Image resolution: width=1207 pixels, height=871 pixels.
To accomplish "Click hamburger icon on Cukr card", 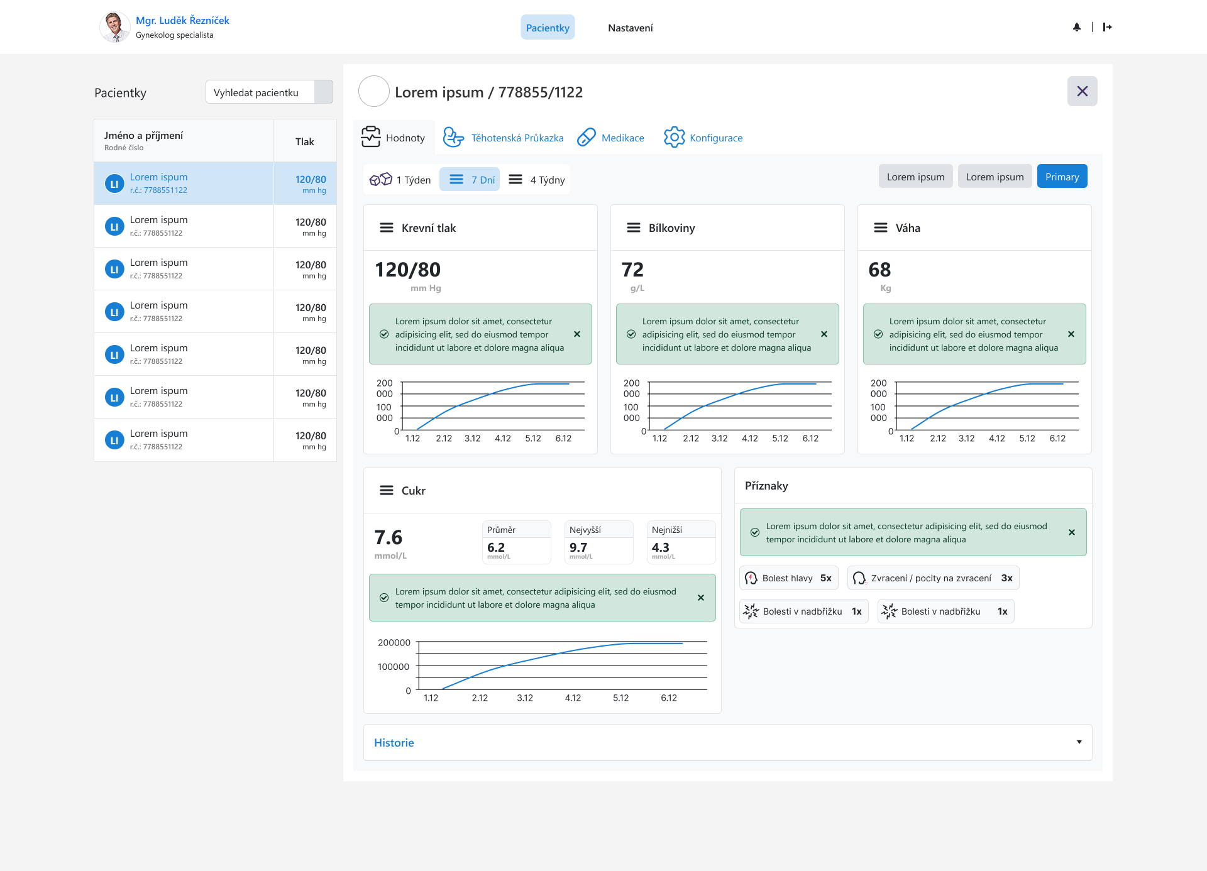I will click(387, 490).
